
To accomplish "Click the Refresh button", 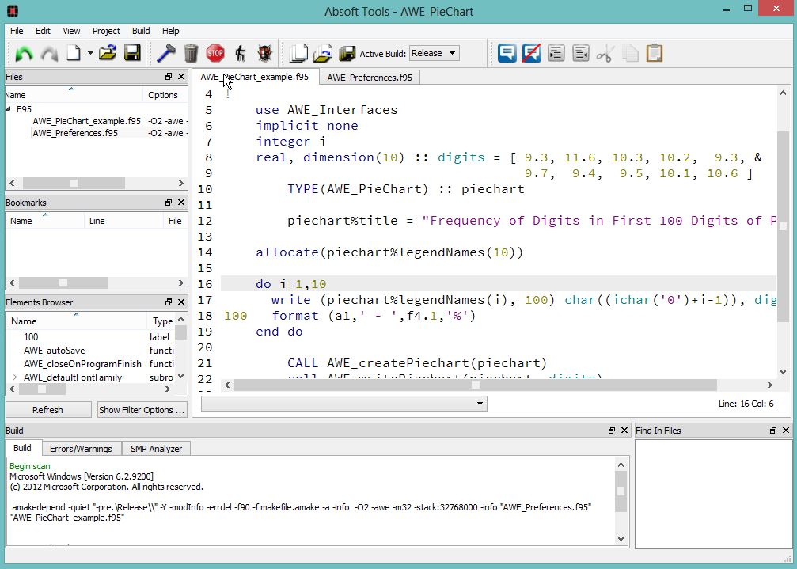I will [x=47, y=410].
